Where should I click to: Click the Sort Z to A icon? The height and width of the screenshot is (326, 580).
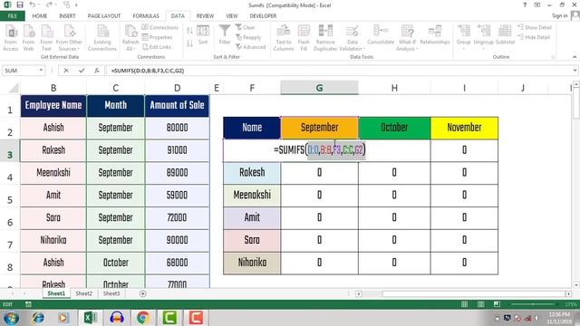coord(189,43)
